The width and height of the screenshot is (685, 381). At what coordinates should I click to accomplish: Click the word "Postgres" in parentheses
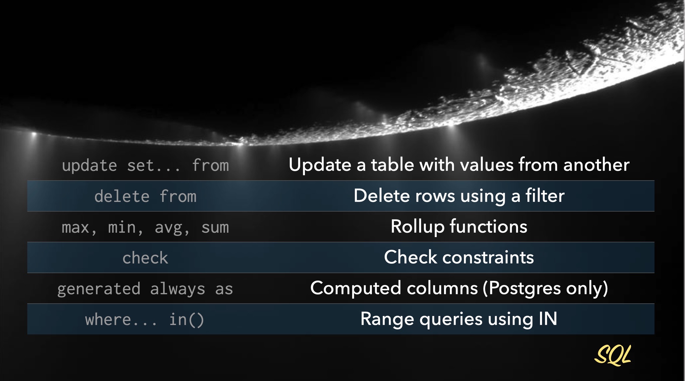tap(525, 289)
